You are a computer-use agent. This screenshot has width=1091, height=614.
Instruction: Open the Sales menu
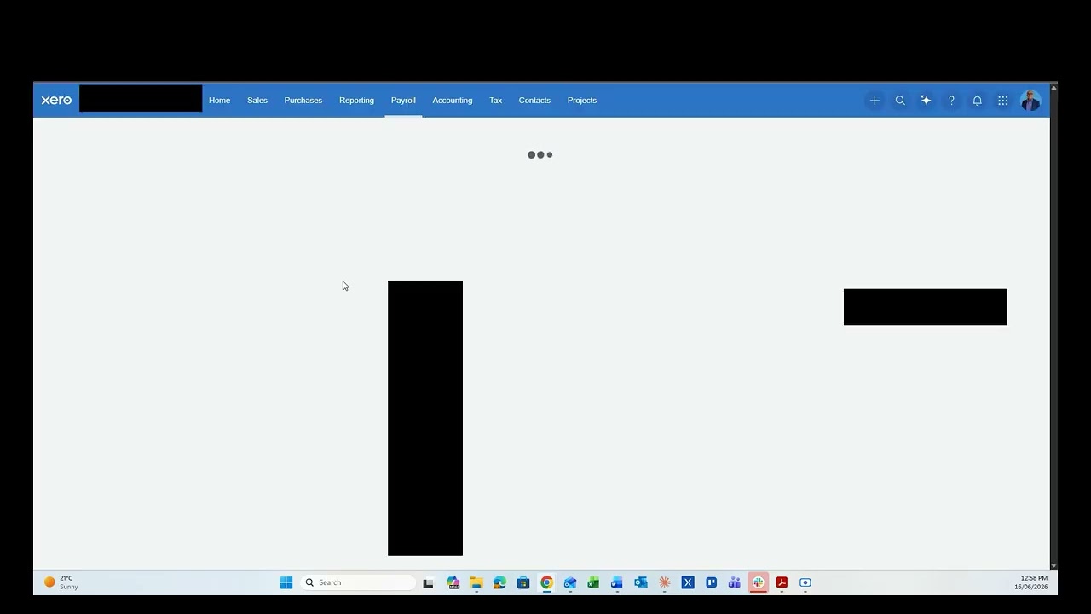(x=257, y=100)
